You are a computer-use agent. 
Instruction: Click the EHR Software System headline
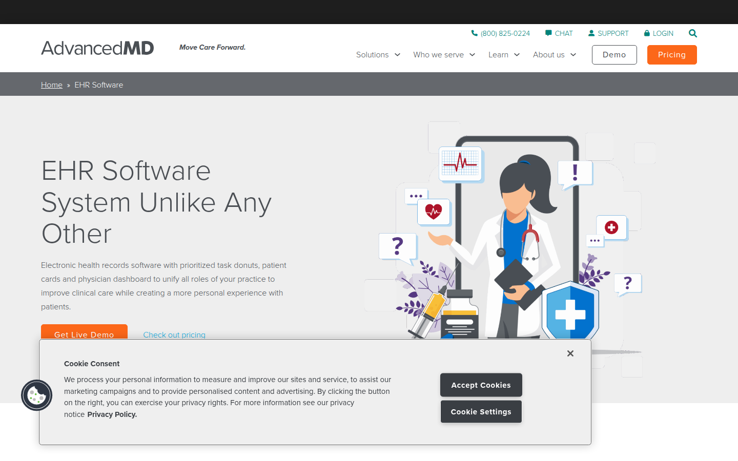coord(156,202)
